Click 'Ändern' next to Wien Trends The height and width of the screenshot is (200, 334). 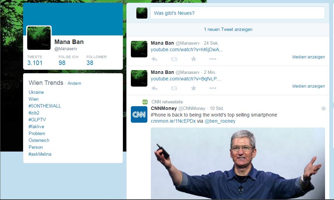(x=74, y=83)
